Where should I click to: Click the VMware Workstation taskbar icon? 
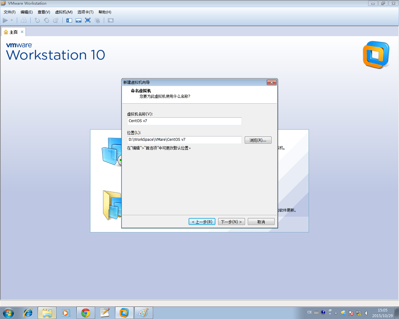pos(124,313)
